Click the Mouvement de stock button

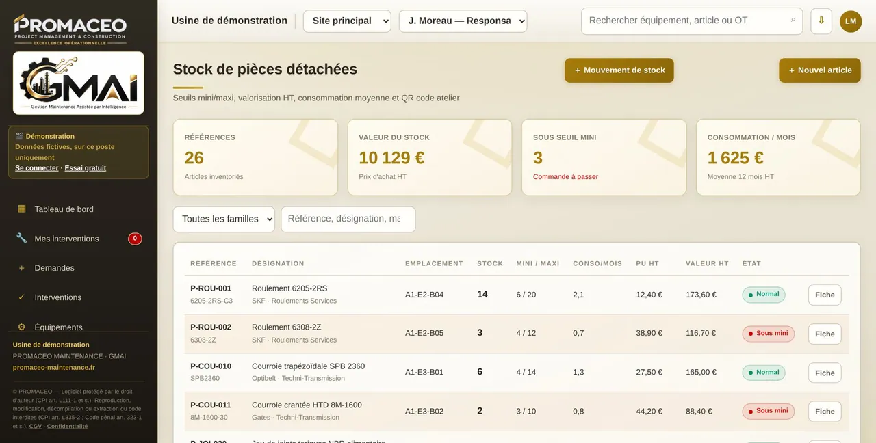[619, 70]
